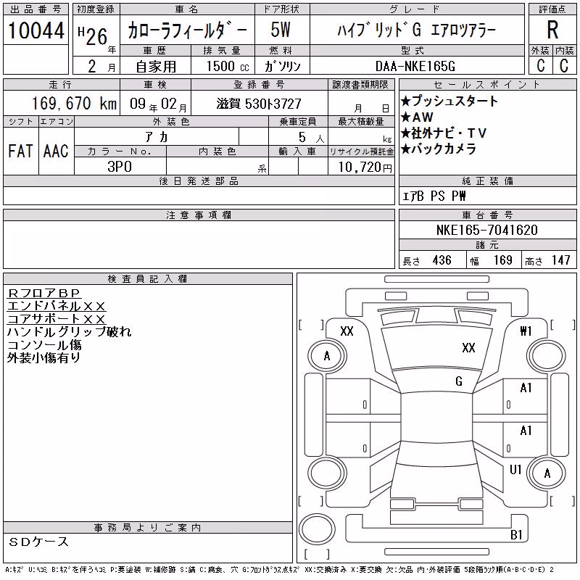The width and height of the screenshot is (580, 580).
Task: Click the color number 3P0
Action: [120, 167]
